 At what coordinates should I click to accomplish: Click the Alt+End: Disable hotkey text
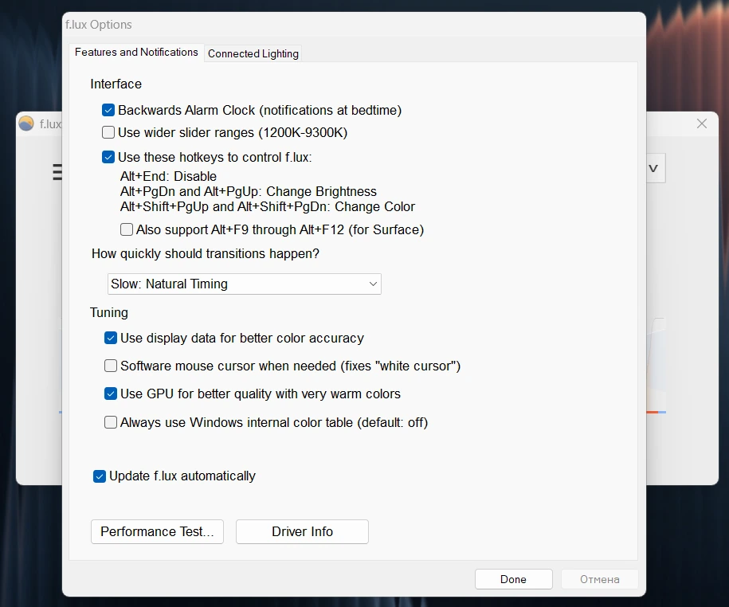168,177
